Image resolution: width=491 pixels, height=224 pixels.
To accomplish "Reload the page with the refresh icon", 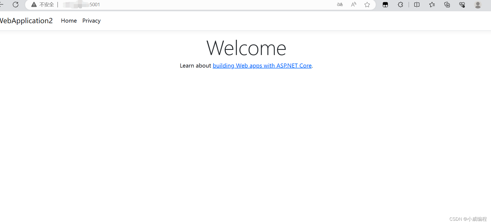I will click(16, 5).
